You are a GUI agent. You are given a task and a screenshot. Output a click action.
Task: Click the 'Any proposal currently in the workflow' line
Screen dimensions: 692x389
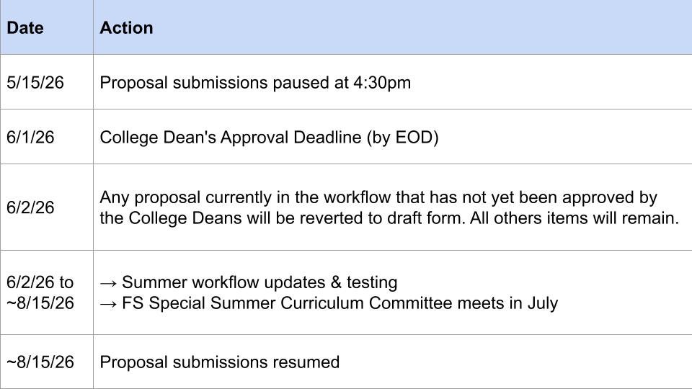click(x=378, y=197)
